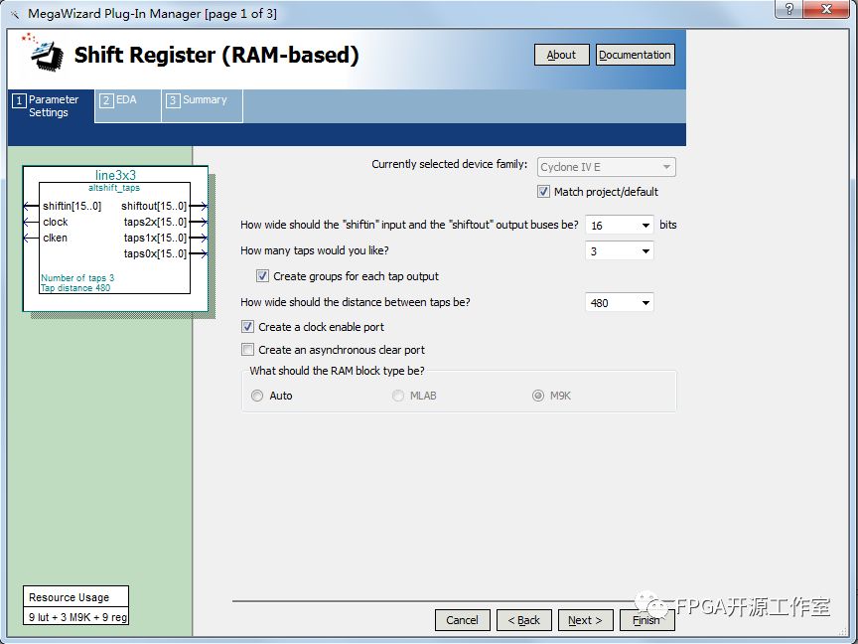Toggle Match project/default checkbox
858x644 pixels.
[544, 192]
